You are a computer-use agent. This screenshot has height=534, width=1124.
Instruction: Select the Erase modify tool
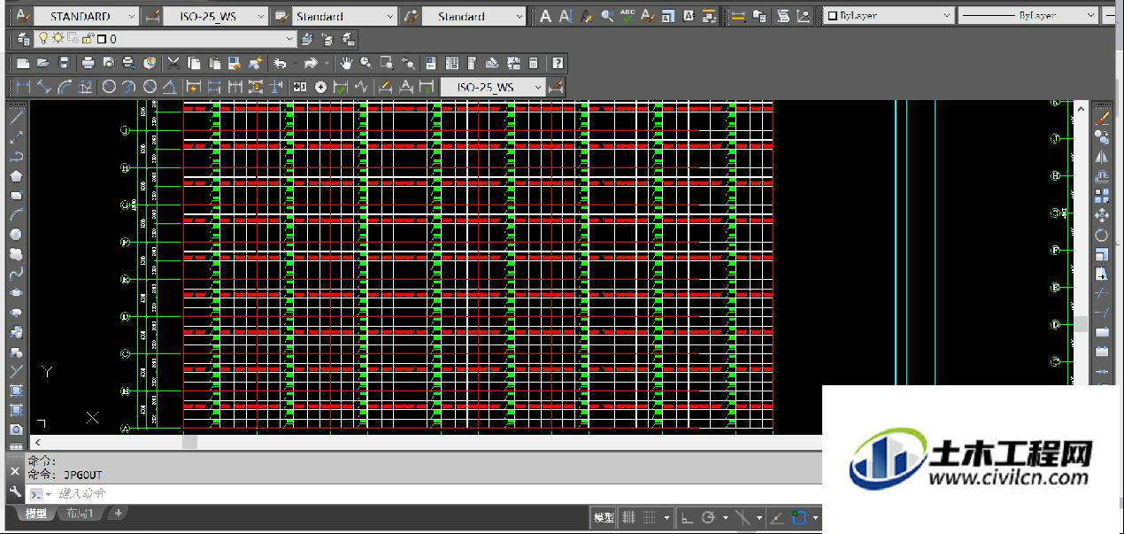point(1102,117)
